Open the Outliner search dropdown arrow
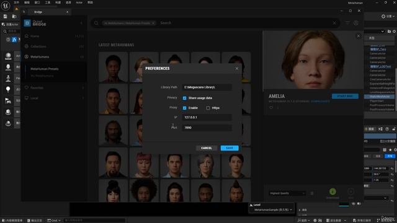Viewport: 397px width, 223px height. 382,32
